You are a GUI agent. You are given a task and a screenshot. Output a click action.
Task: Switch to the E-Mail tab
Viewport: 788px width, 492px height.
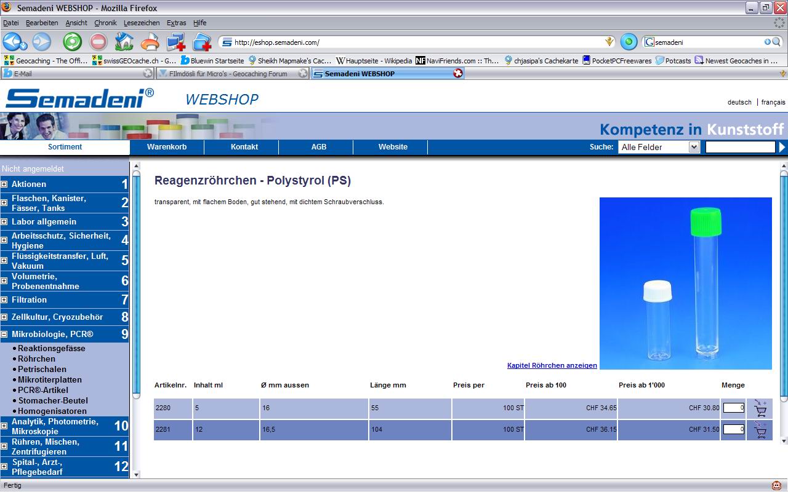(x=77, y=73)
